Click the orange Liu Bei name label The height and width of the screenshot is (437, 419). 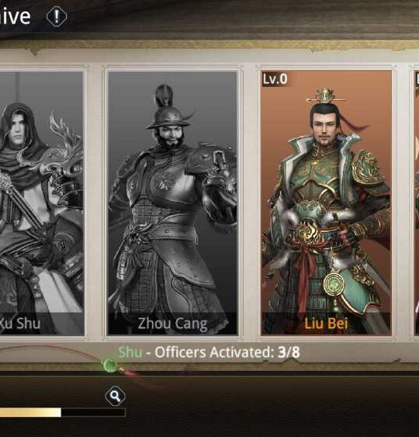pyautogui.click(x=326, y=324)
